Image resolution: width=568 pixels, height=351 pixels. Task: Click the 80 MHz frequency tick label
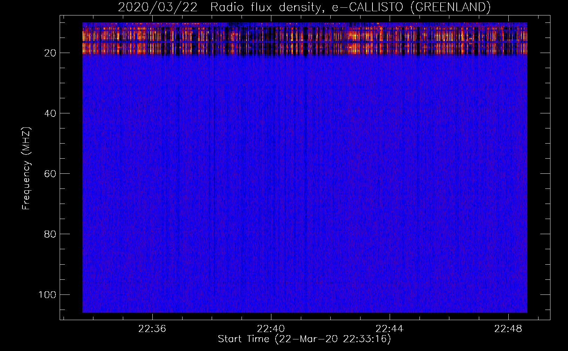pyautogui.click(x=50, y=234)
